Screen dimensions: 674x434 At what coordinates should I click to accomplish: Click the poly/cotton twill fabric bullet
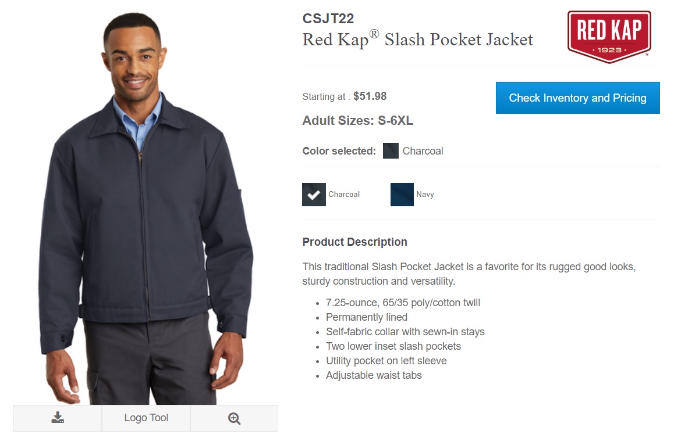click(403, 303)
